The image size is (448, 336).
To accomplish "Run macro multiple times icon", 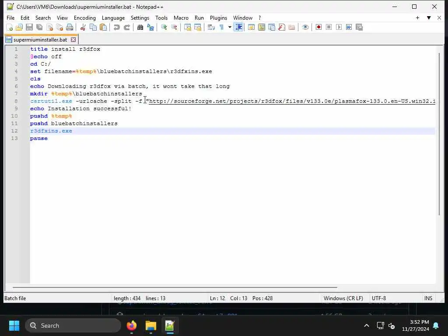I will 349,28.
